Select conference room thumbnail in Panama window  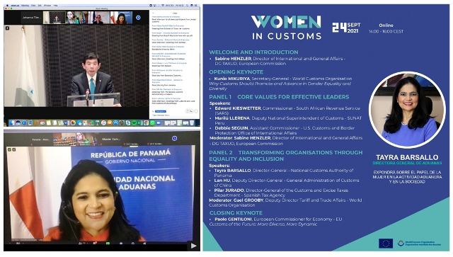(64, 139)
